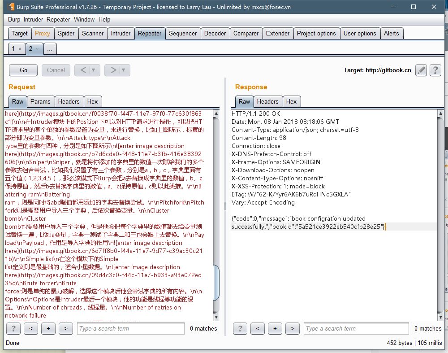Viewport: 448px width, 353px height.
Task: Open history forward dropdown arrow
Action: [x=123, y=70]
